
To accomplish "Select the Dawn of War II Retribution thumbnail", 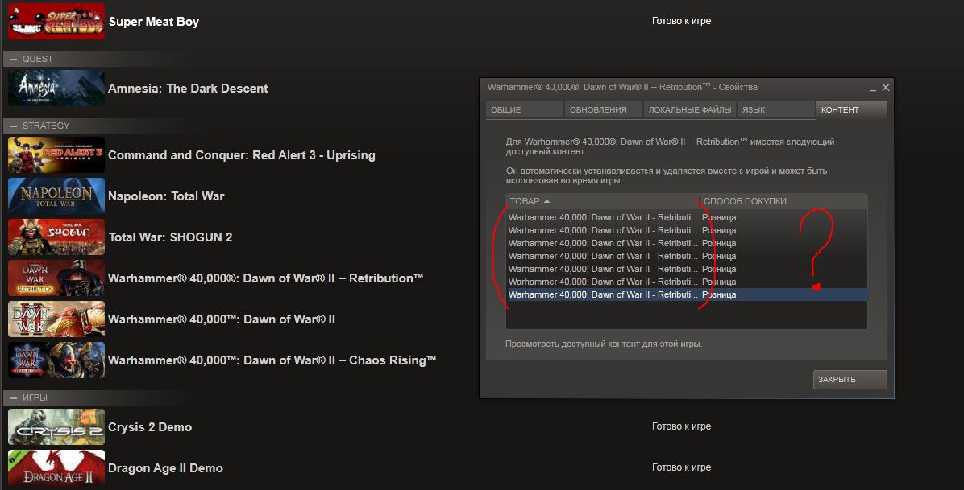I will (x=56, y=278).
